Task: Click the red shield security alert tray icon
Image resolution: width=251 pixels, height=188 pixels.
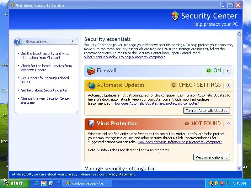Action: click(222, 183)
